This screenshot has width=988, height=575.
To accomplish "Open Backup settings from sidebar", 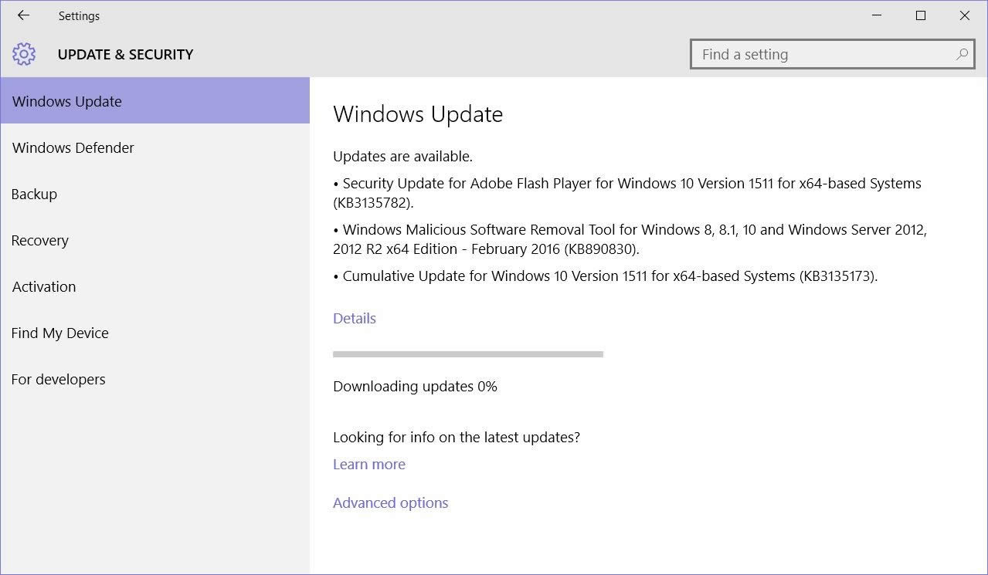I will [x=34, y=194].
